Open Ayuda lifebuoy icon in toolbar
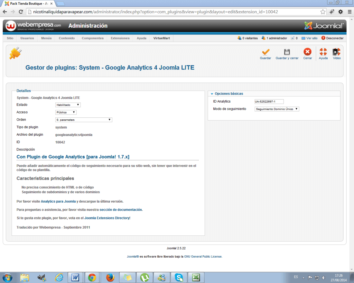 point(323,52)
